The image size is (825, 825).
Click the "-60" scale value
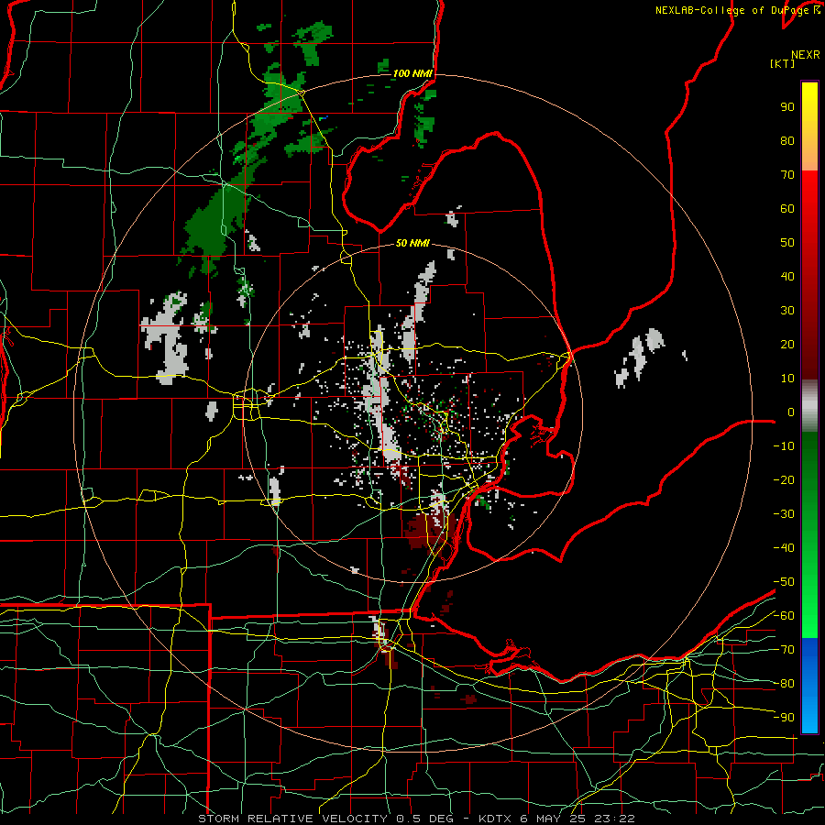pyautogui.click(x=784, y=616)
